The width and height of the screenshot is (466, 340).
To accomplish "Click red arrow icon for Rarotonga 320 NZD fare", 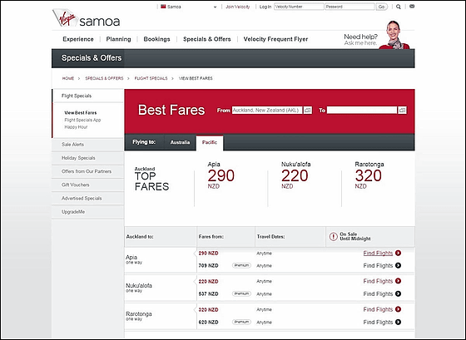I will (x=399, y=309).
